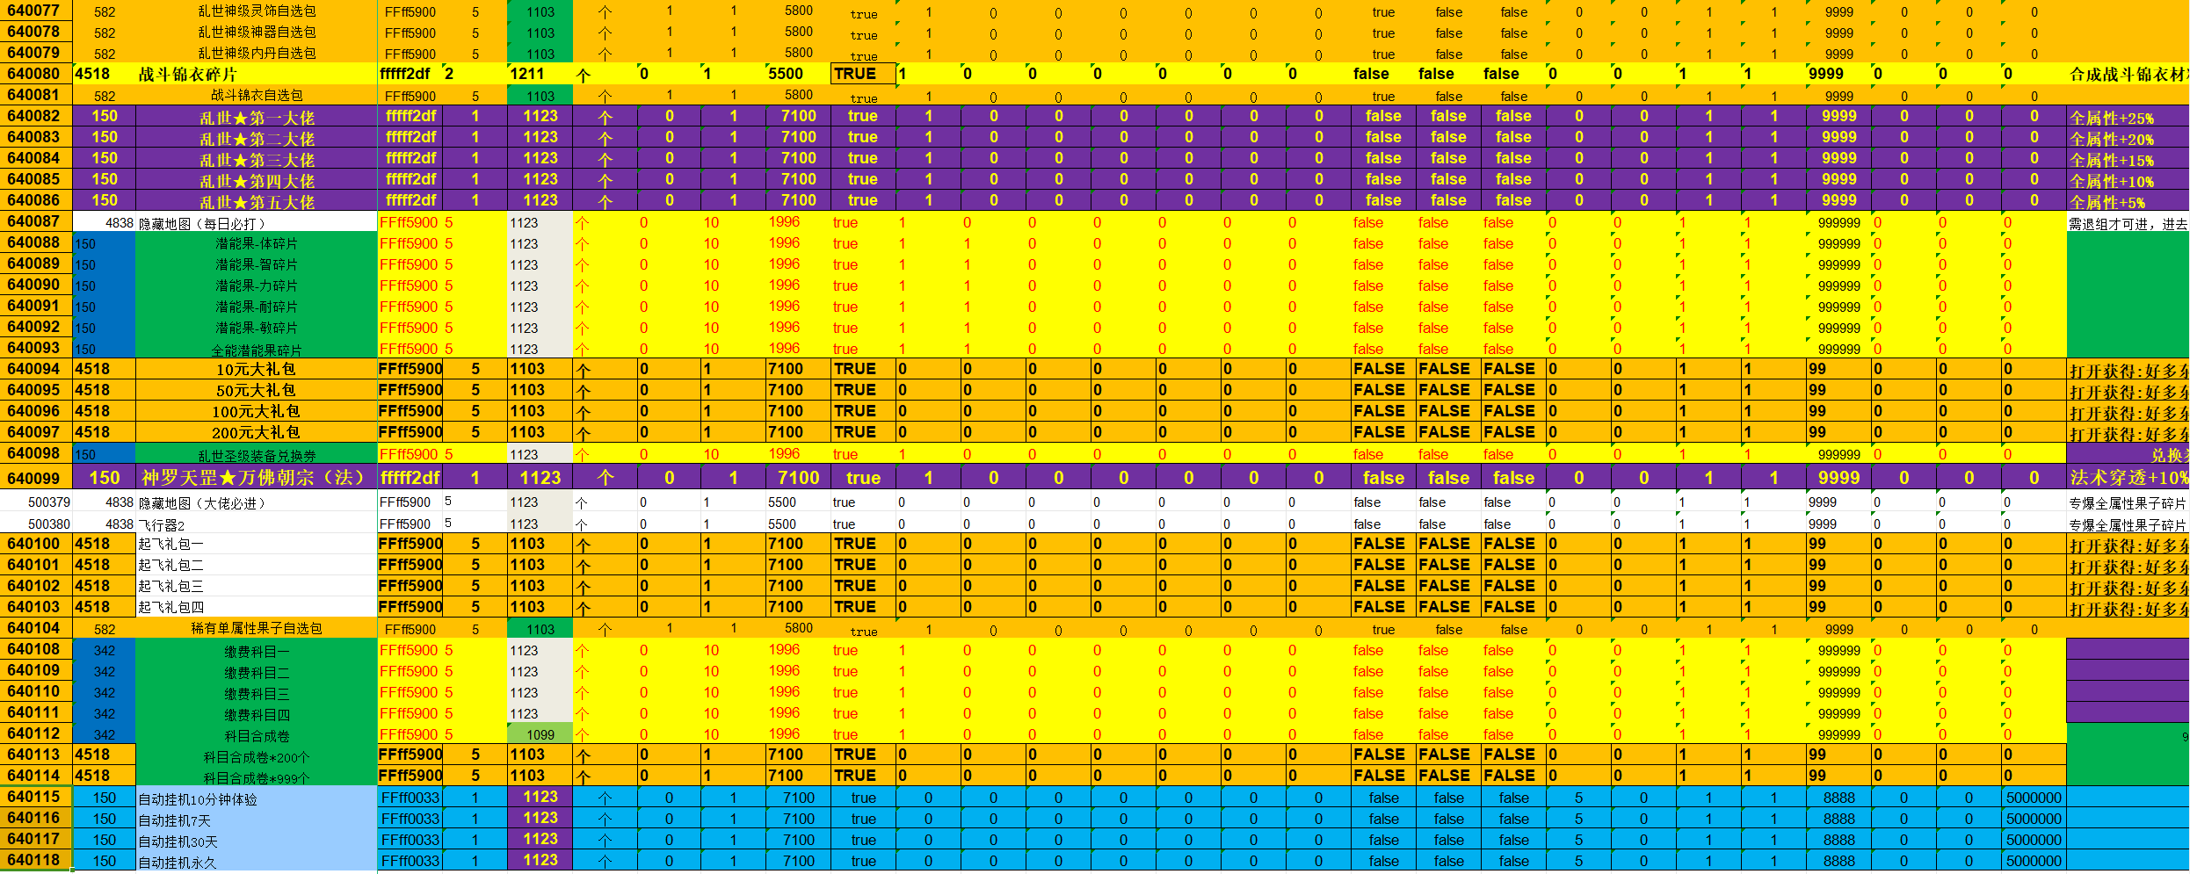
Task: Select the 缴费科目一 cell
Action: (x=257, y=652)
